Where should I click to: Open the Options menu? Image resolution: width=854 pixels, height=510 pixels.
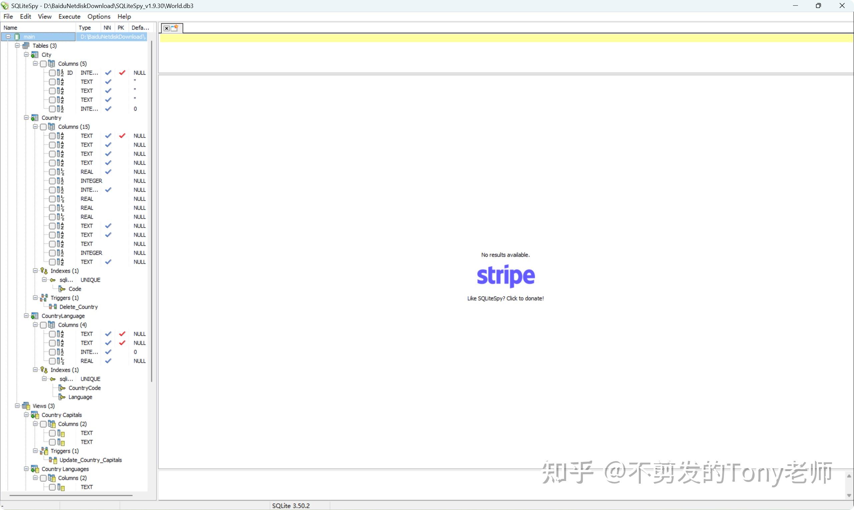(x=99, y=16)
